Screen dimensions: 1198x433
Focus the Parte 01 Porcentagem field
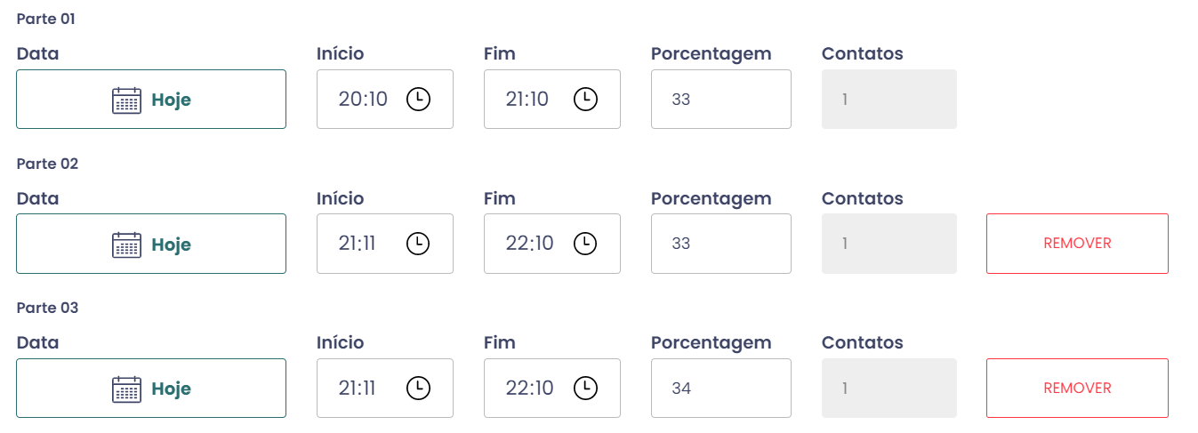point(720,100)
